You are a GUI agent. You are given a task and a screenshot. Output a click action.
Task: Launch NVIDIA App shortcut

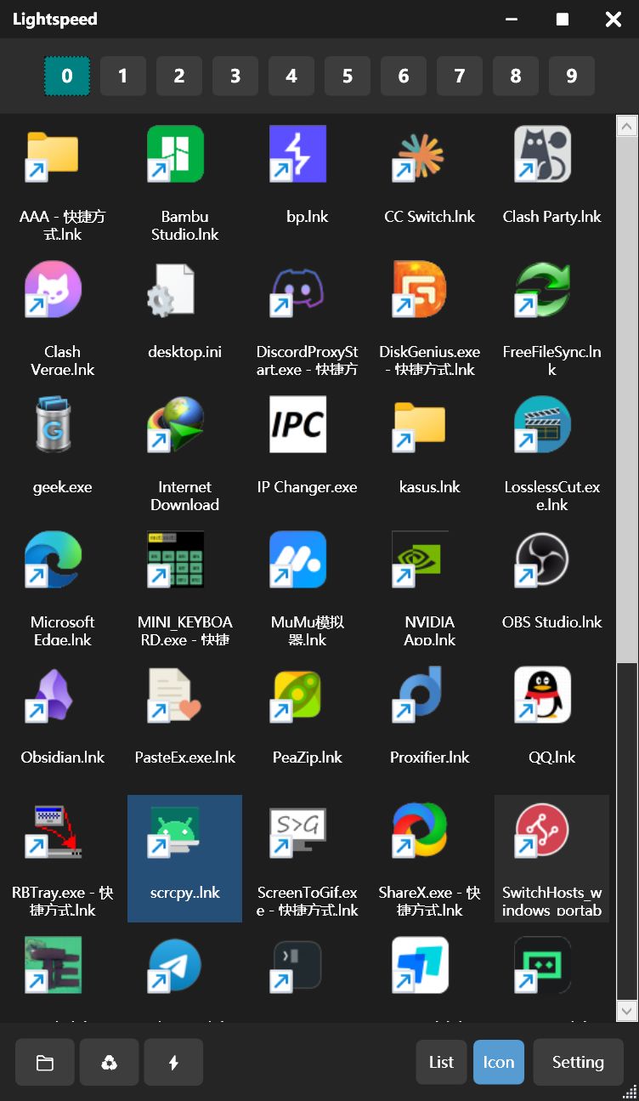coord(420,560)
